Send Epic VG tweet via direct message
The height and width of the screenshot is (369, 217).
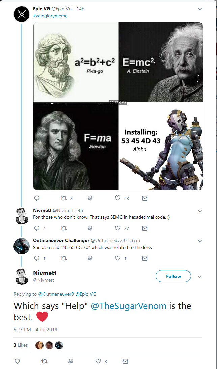[145, 198]
